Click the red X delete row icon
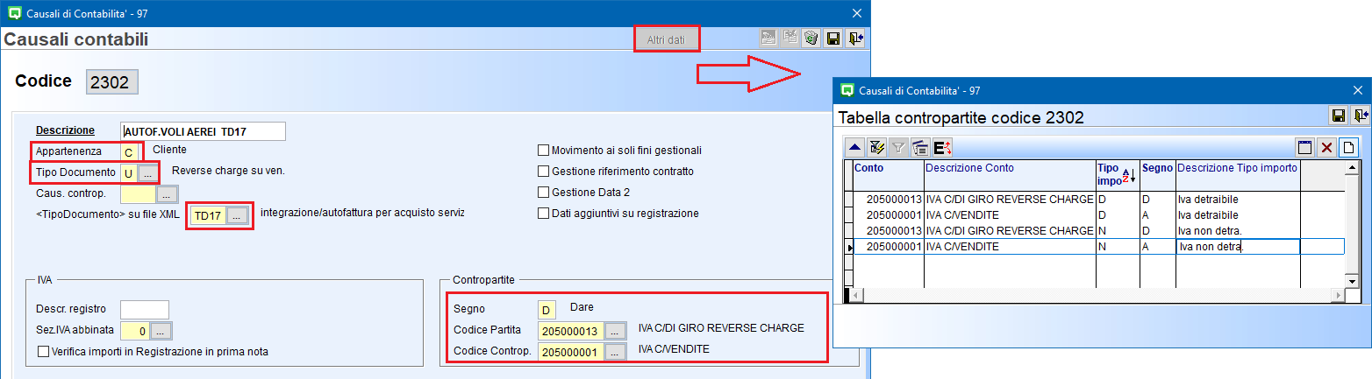This screenshot has width=1372, height=379. coord(1327,148)
